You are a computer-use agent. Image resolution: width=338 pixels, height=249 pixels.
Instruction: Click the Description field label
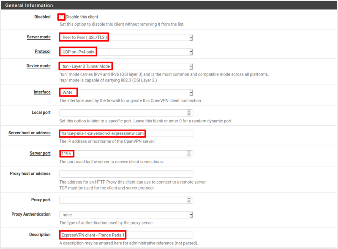pos(40,234)
